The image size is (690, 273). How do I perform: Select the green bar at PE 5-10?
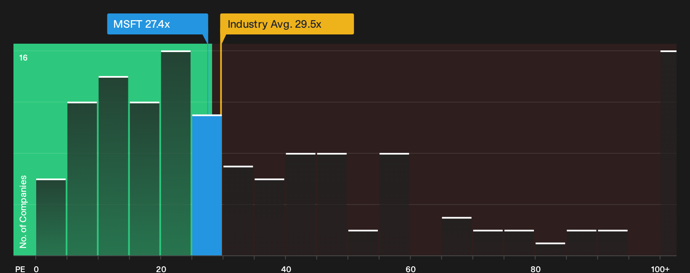[82, 178]
